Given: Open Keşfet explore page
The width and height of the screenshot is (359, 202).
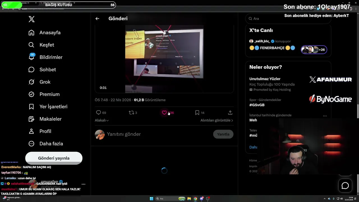Looking at the screenshot, I should coord(41,45).
